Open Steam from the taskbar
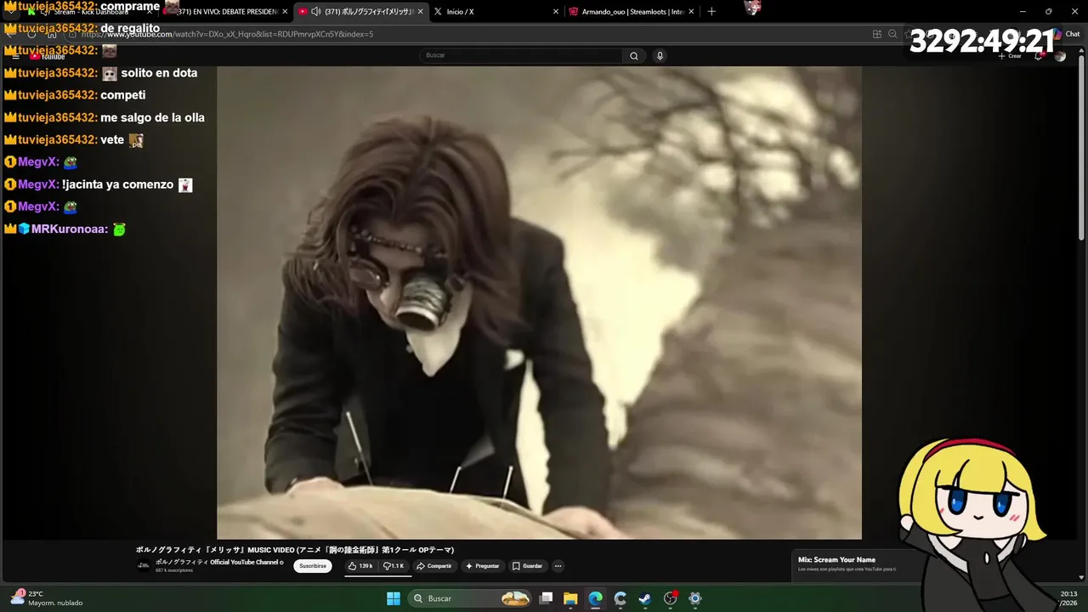This screenshot has width=1088, height=612. pos(645,598)
